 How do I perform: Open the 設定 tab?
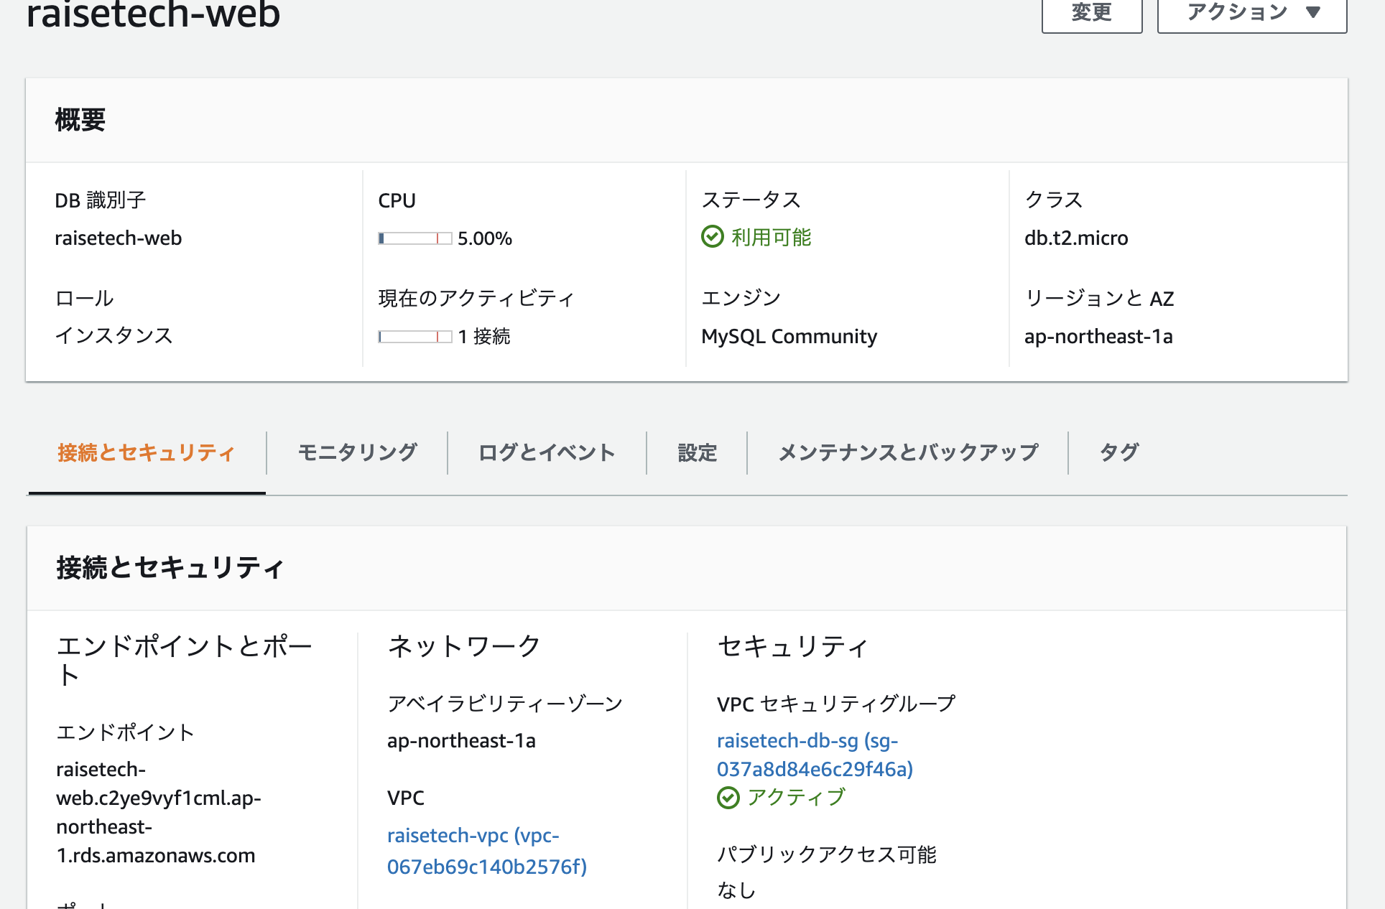(695, 452)
